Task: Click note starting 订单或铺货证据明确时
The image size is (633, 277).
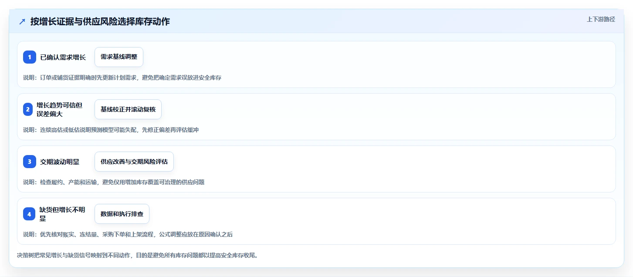Action: [122, 78]
